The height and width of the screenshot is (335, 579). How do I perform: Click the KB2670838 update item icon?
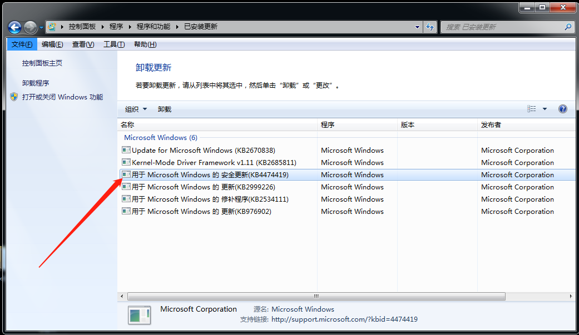126,150
